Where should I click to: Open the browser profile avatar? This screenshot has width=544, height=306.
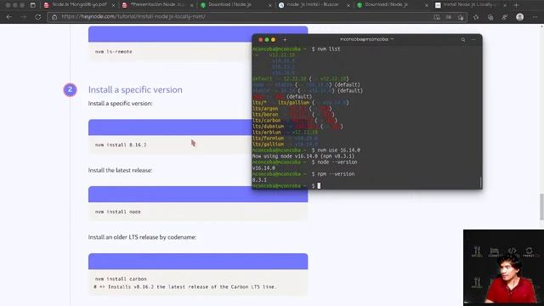point(519,17)
